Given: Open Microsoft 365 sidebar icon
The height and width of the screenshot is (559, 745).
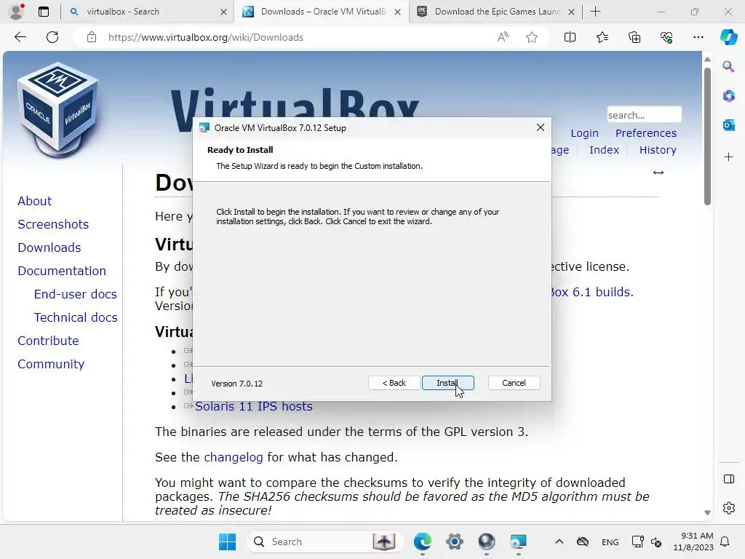Looking at the screenshot, I should (728, 95).
